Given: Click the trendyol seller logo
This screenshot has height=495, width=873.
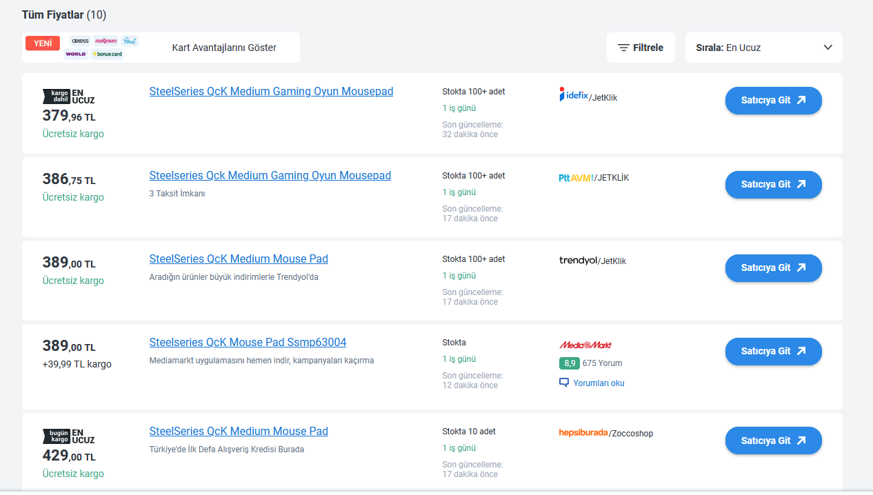Looking at the screenshot, I should 578,261.
